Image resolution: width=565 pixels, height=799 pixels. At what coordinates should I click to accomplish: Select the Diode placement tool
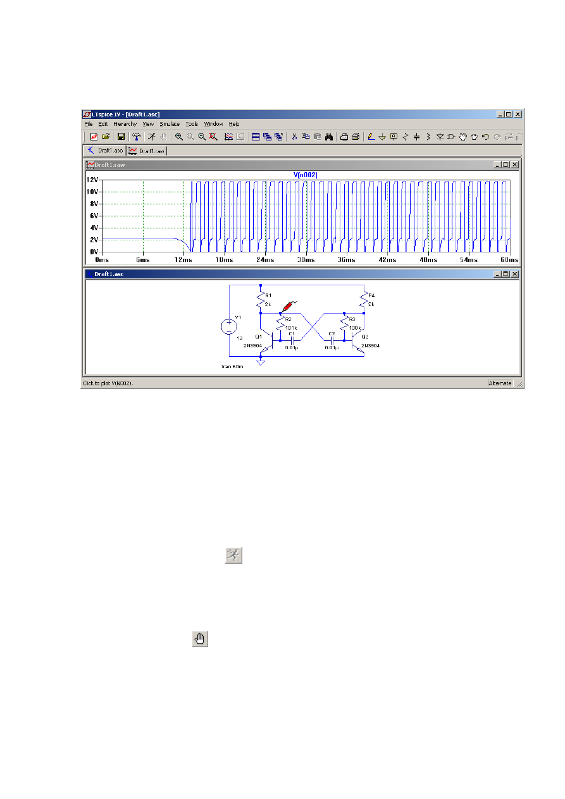click(x=440, y=136)
